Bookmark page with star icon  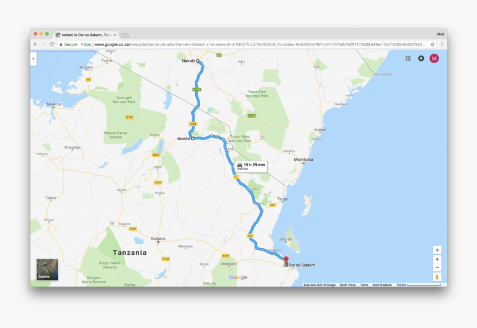[432, 44]
